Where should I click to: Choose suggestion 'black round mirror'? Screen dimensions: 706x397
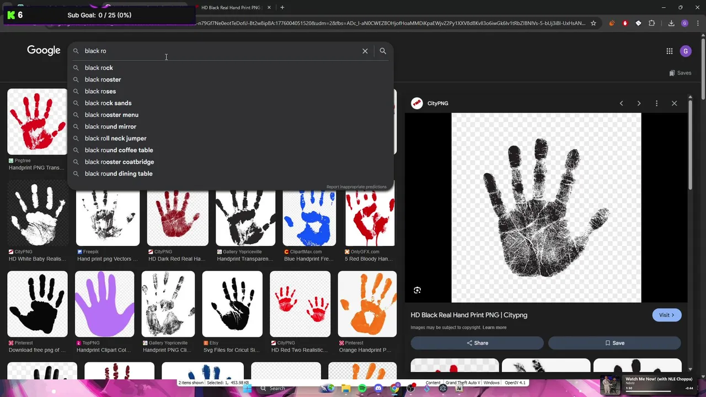point(230,127)
